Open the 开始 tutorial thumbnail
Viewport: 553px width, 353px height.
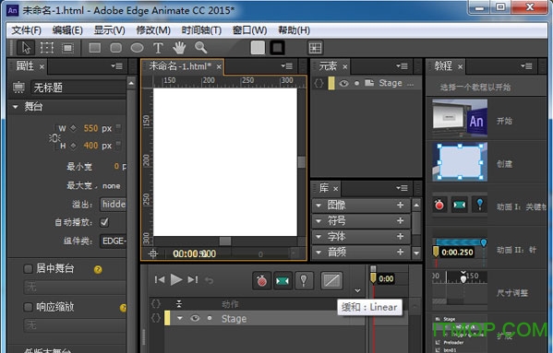[460, 118]
